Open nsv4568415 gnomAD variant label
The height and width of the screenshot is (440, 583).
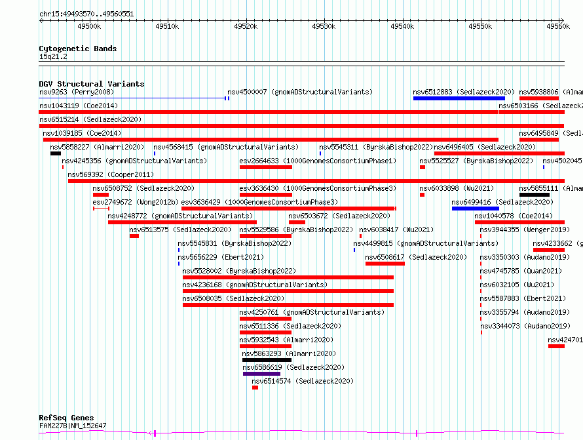tap(226, 147)
